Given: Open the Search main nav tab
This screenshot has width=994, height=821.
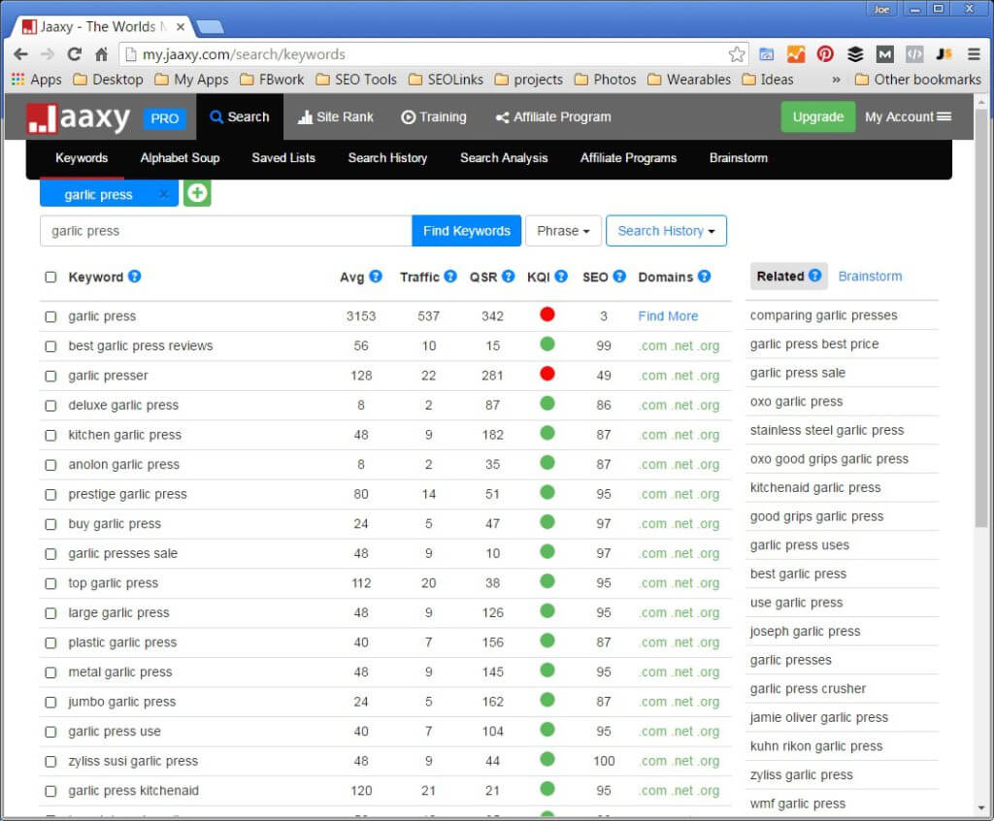Looking at the screenshot, I should (x=240, y=116).
